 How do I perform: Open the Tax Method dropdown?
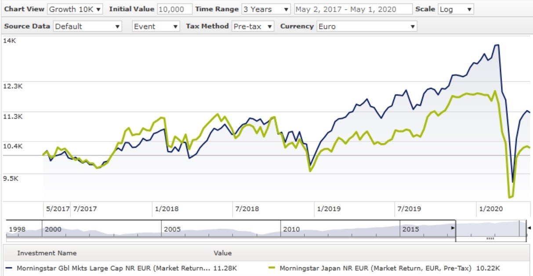pyautogui.click(x=253, y=26)
